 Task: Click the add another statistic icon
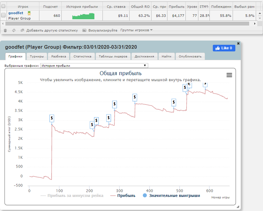[22, 30]
